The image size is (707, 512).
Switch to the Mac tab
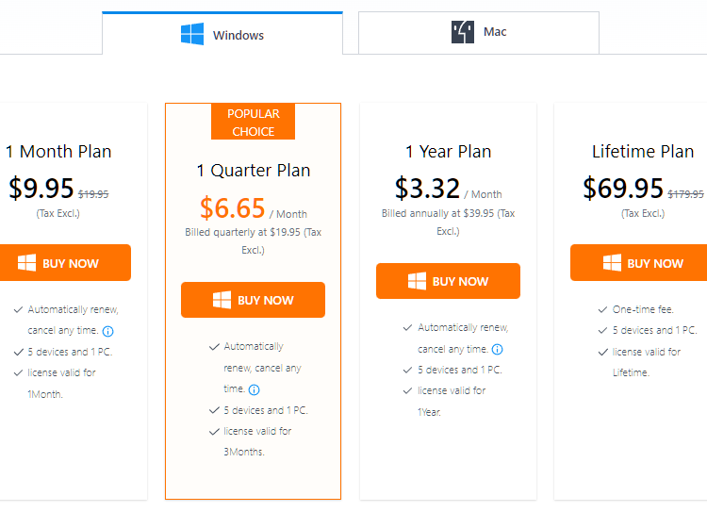tap(478, 32)
